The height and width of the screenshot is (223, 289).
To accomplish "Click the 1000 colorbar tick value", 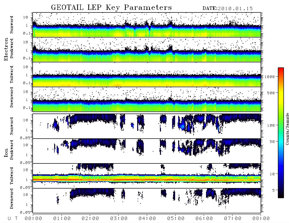I will (x=270, y=77).
